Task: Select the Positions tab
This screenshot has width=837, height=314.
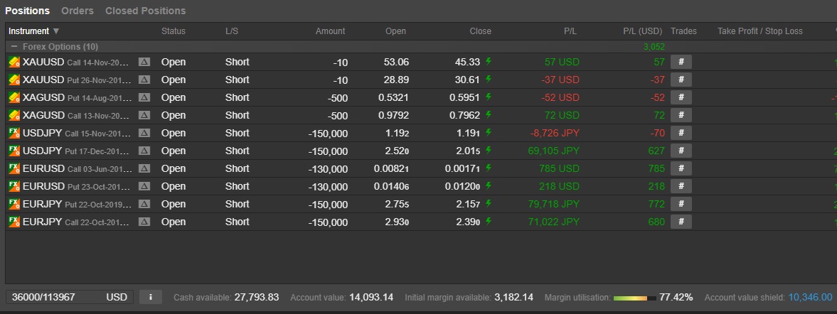Action: tap(27, 11)
